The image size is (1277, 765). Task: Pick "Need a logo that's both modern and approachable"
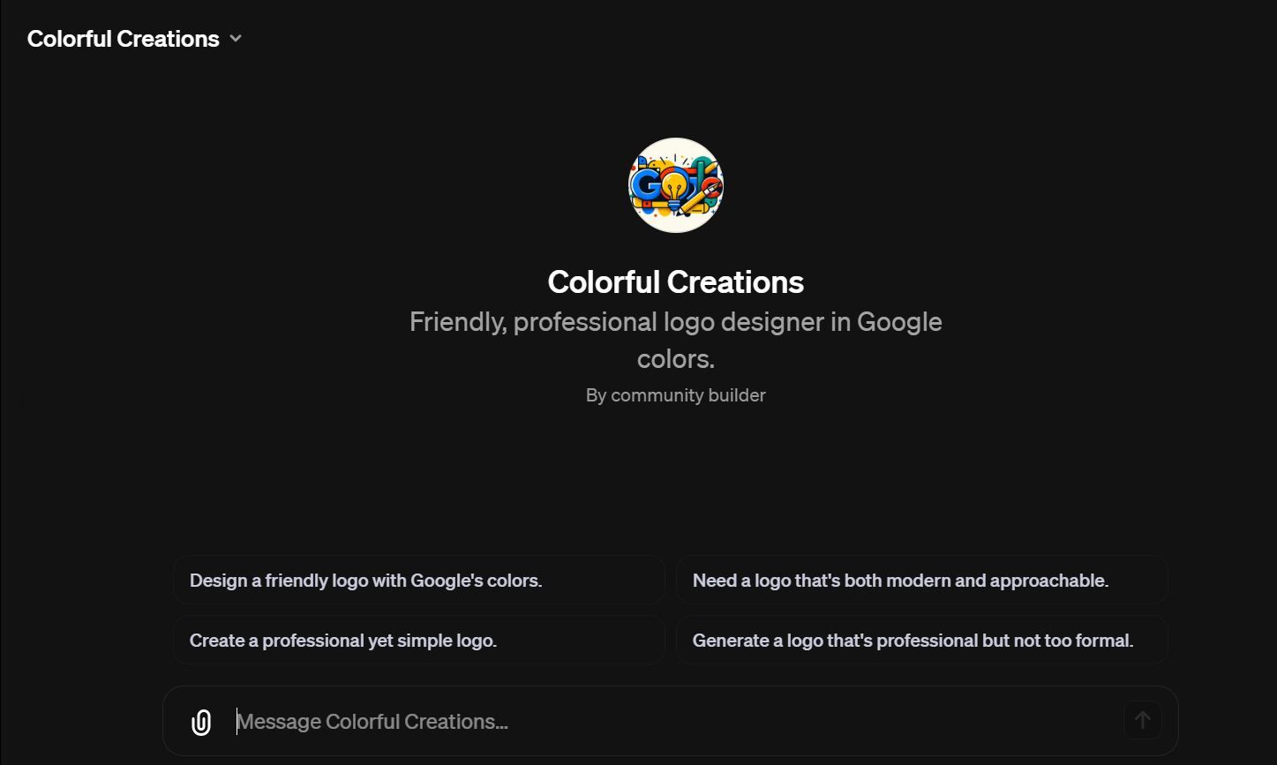tap(921, 580)
